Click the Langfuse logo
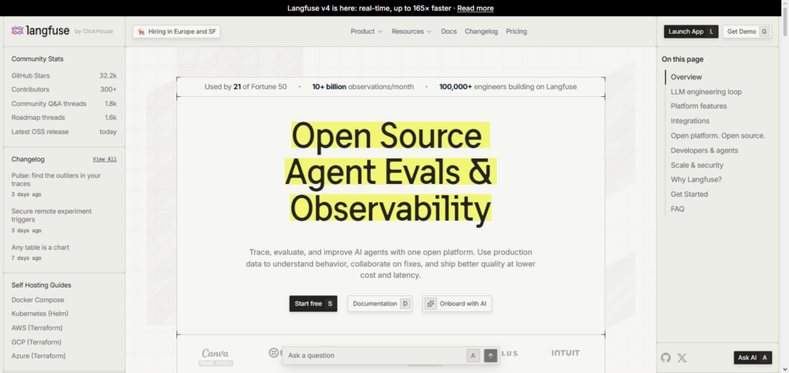789x373 pixels. pyautogui.click(x=40, y=31)
